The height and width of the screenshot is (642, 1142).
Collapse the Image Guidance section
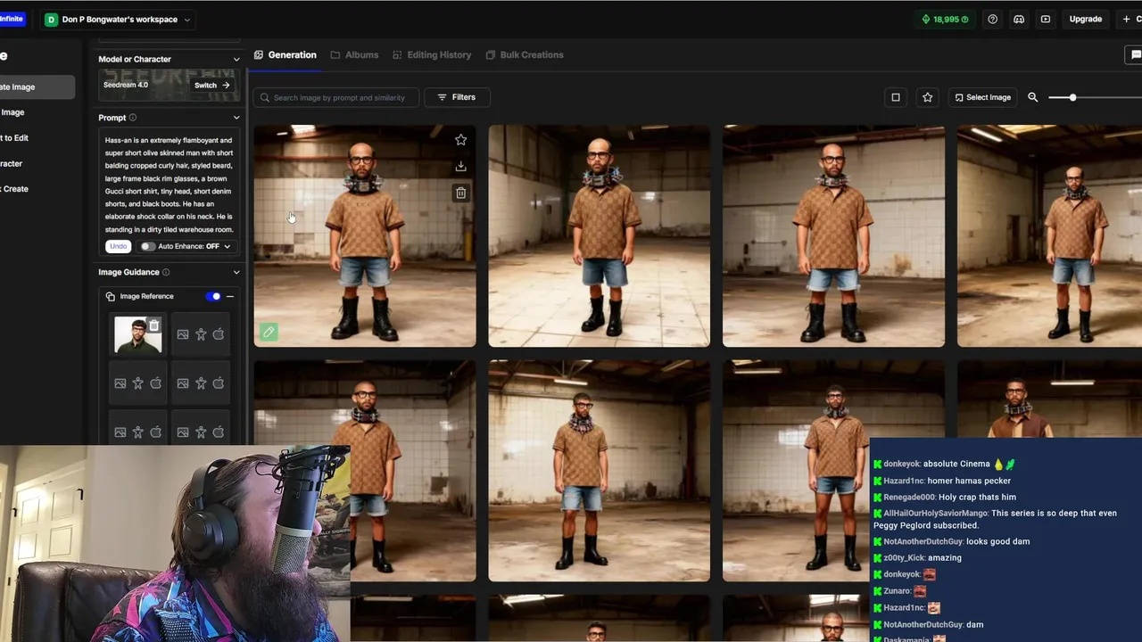pyautogui.click(x=236, y=272)
